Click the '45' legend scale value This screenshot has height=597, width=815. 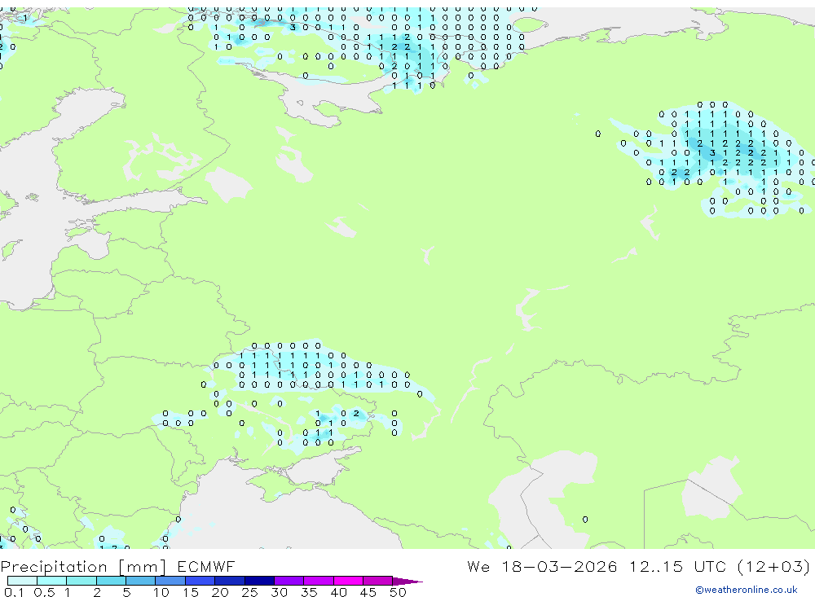coord(368,592)
